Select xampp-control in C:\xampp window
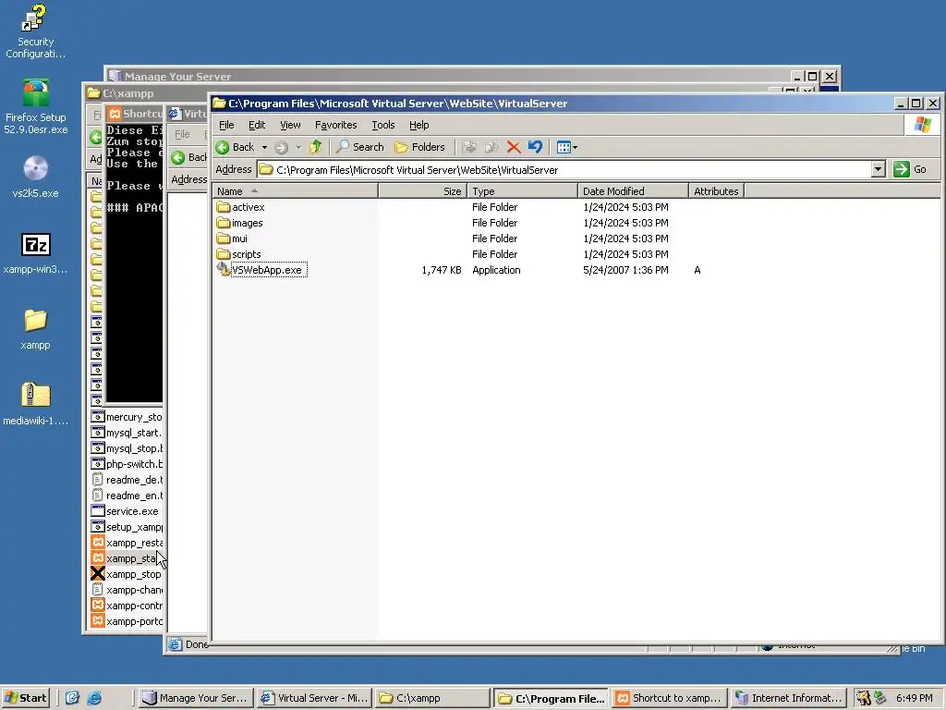 pyautogui.click(x=126, y=606)
